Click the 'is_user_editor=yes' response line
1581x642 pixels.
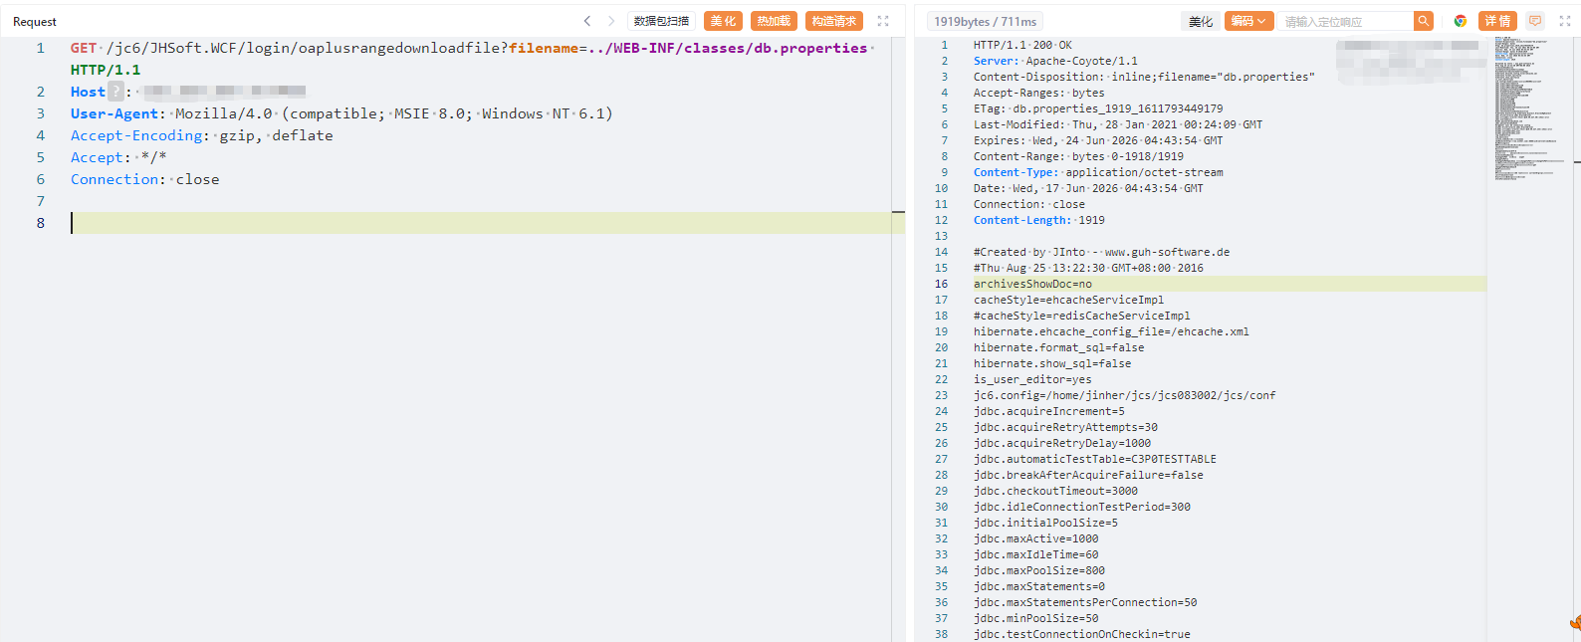coord(1032,379)
